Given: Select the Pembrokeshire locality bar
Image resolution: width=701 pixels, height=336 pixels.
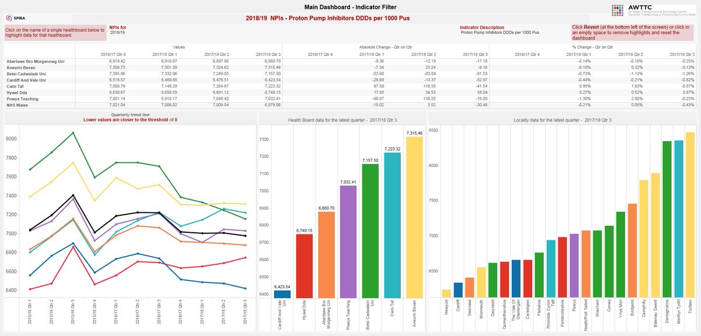Looking at the screenshot, I should pyautogui.click(x=563, y=267).
